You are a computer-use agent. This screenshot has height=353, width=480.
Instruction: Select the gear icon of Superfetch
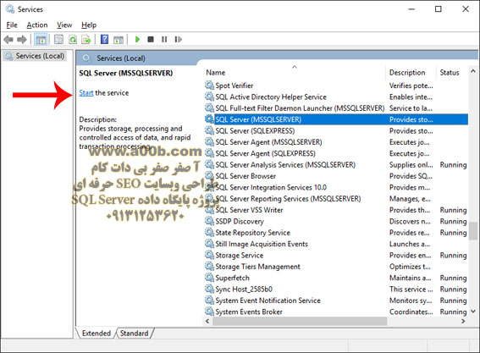click(209, 278)
